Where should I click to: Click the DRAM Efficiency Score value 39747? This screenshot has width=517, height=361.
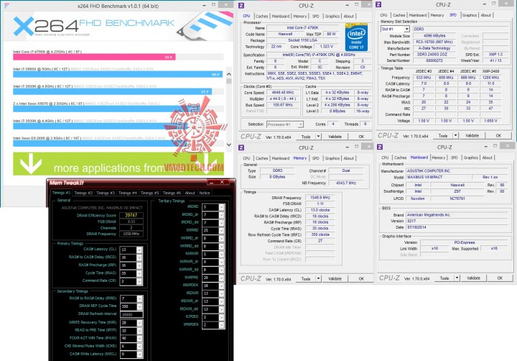[131, 215]
